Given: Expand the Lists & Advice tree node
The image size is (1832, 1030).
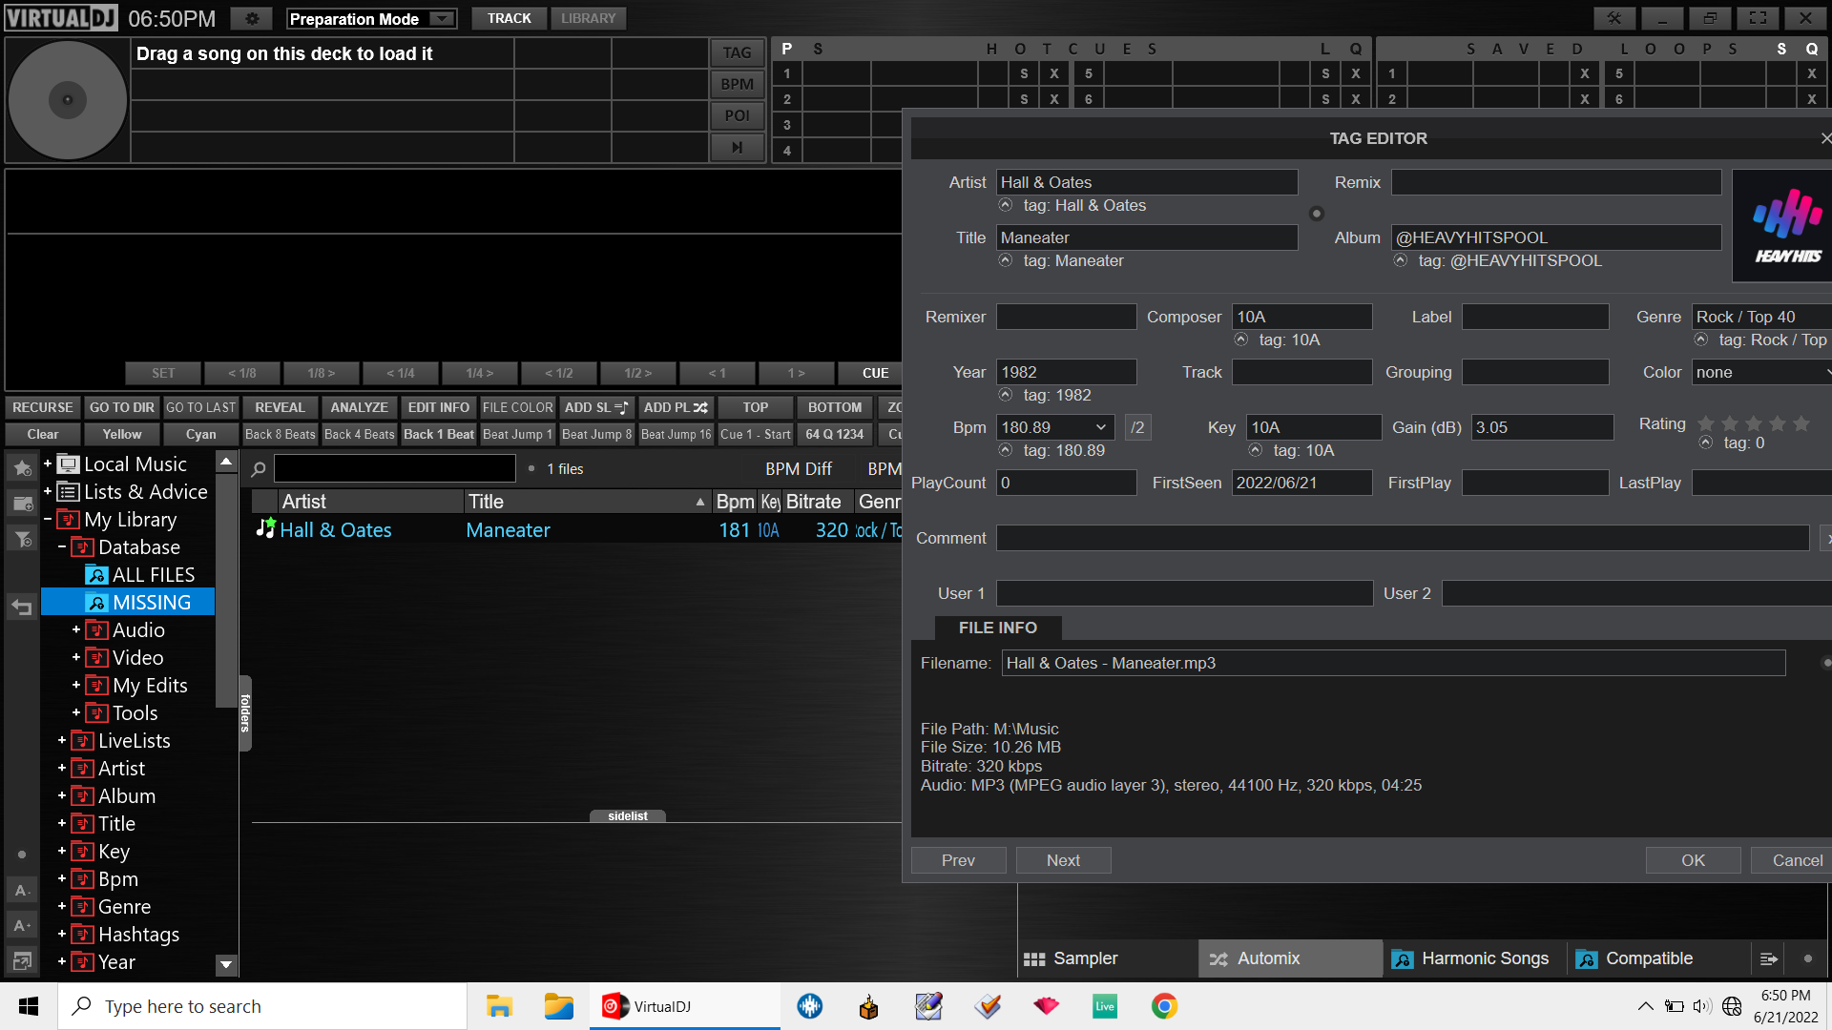Looking at the screenshot, I should 48,491.
